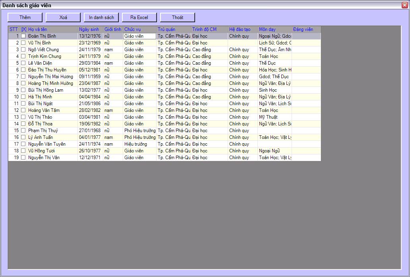
Task: Select the Hiệu trưởng position cell
Action: (x=139, y=144)
